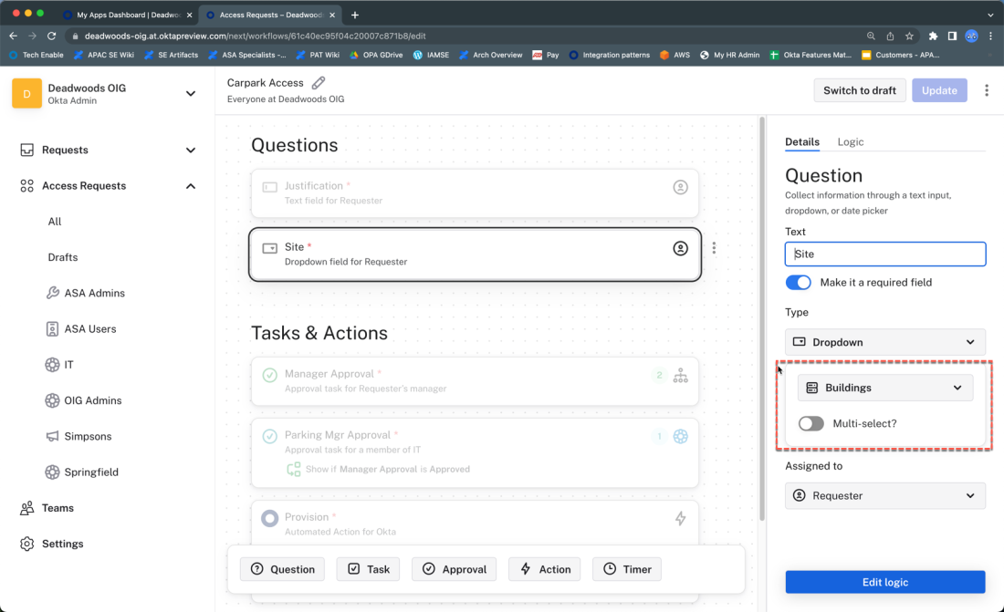This screenshot has height=612, width=1004.
Task: Switch to the Logic tab
Action: pyautogui.click(x=851, y=141)
